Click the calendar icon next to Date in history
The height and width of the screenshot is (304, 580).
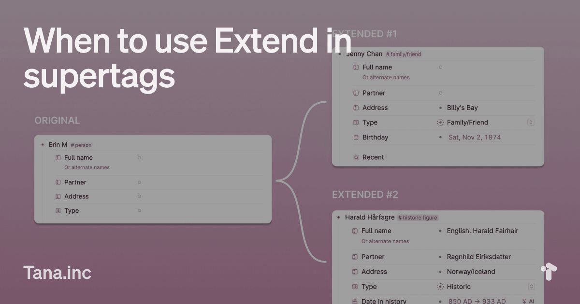point(355,301)
